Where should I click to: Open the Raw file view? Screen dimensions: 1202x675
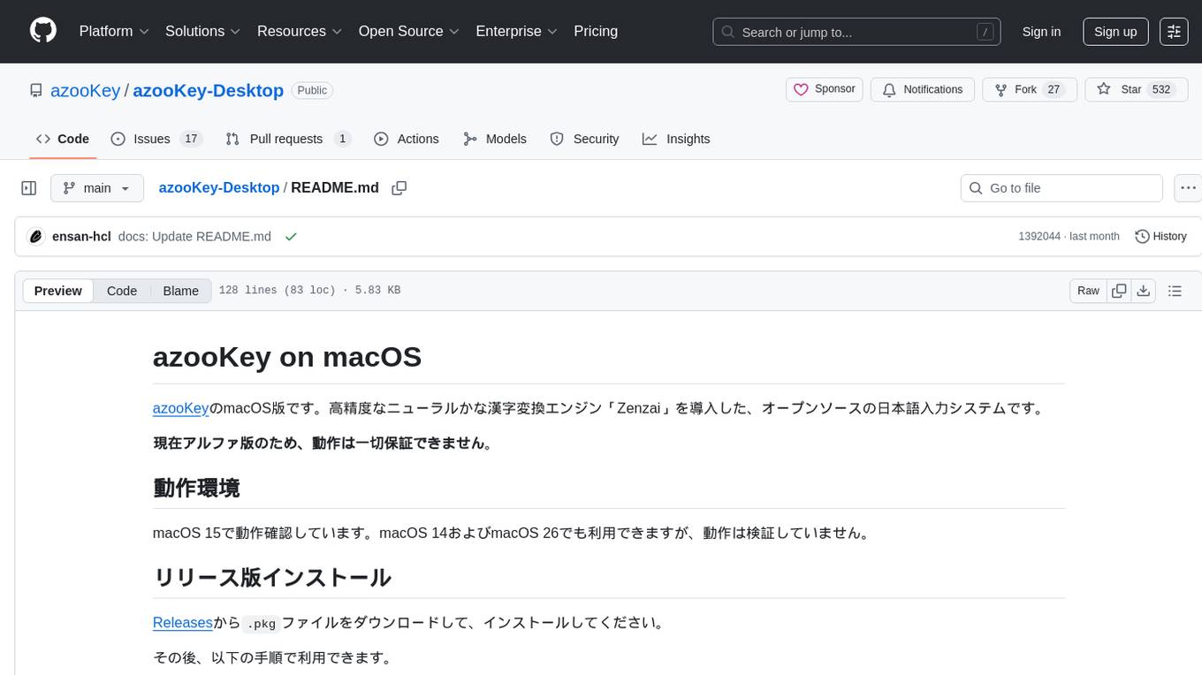[1088, 291]
